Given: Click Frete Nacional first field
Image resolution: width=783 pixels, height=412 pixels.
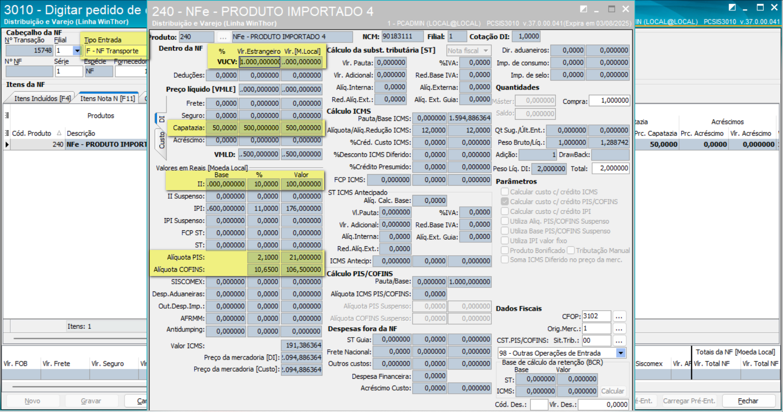Looking at the screenshot, I should (392, 351).
